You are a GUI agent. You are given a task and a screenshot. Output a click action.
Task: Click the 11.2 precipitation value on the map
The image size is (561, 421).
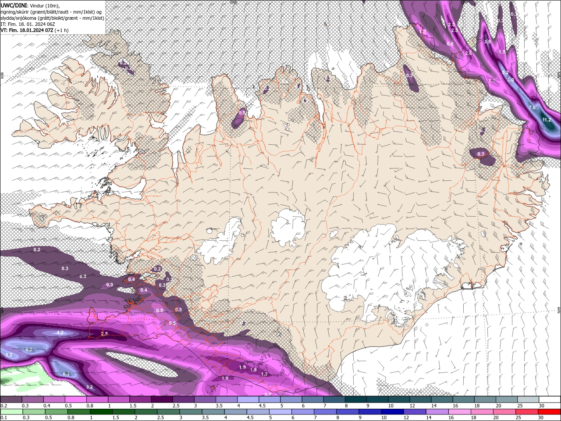(x=547, y=120)
